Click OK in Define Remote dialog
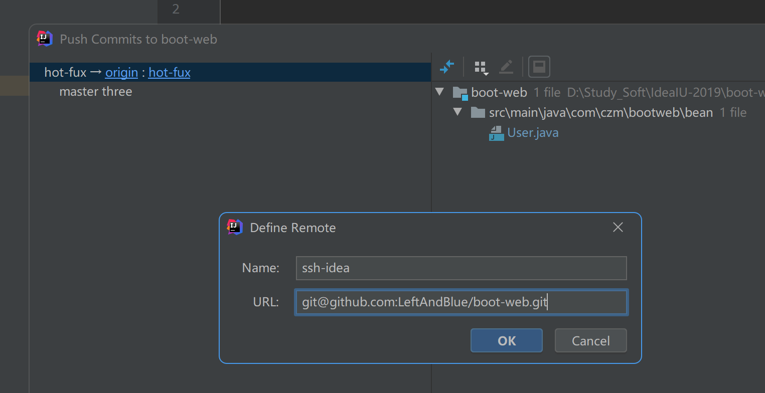 [x=506, y=340]
